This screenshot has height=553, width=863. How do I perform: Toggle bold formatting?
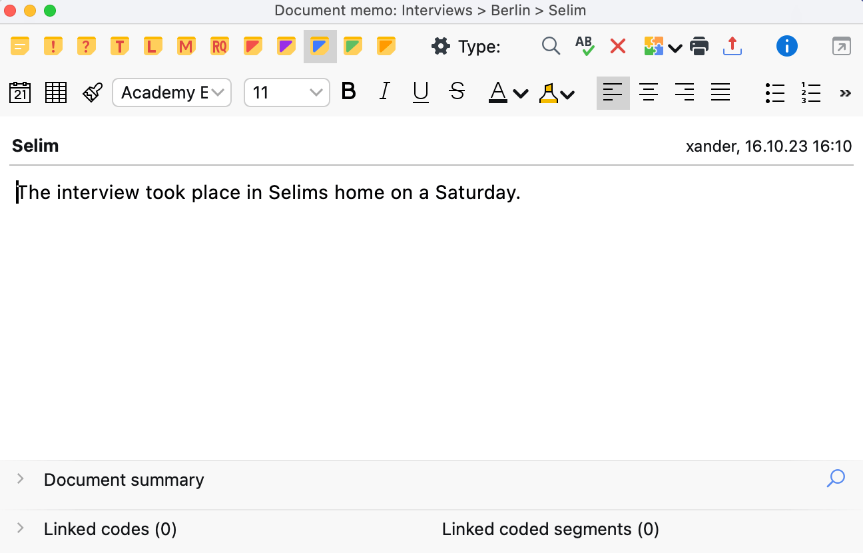[348, 92]
